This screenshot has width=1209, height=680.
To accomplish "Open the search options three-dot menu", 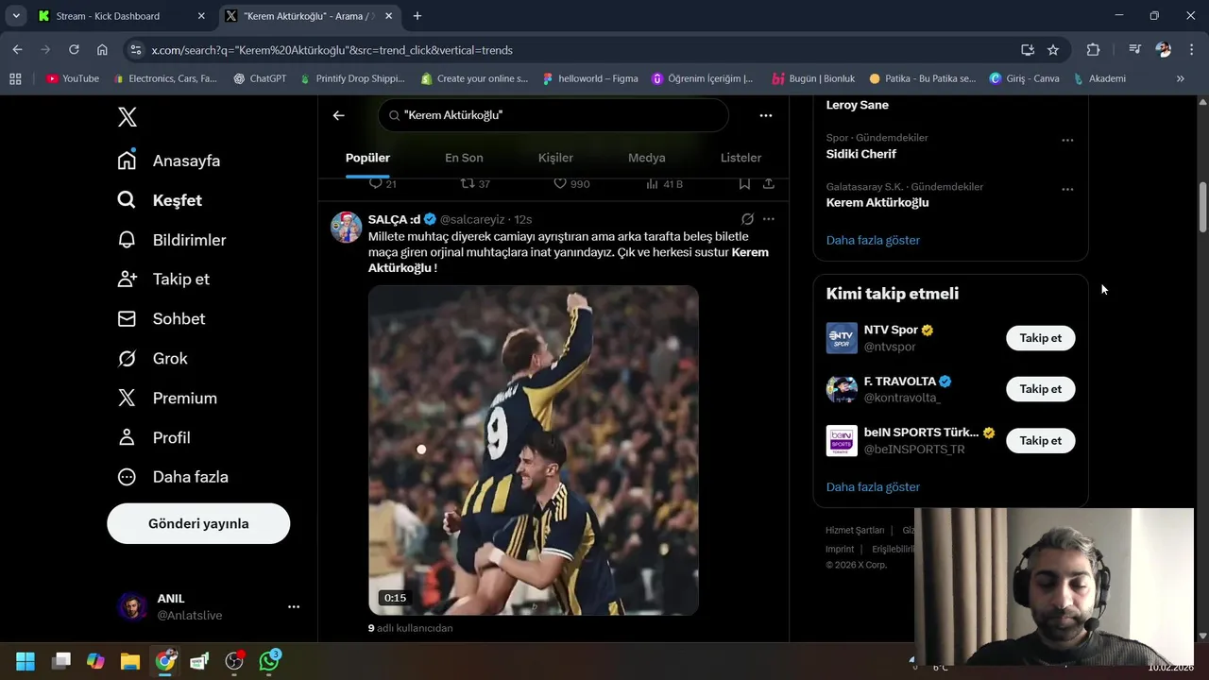I will (766, 115).
